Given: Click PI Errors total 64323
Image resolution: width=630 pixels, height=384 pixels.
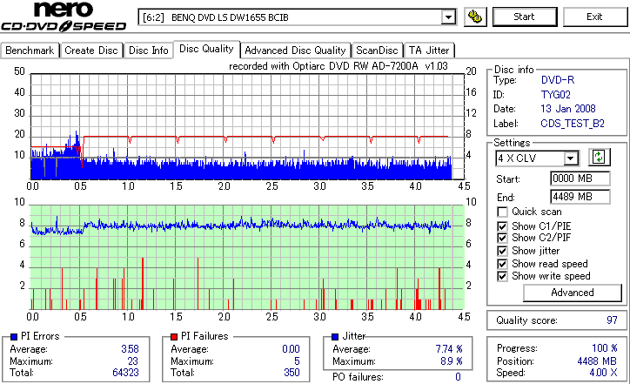Looking at the screenshot, I should pos(125,373).
